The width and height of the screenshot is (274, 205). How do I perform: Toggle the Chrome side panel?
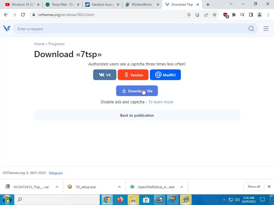pos(251,15)
